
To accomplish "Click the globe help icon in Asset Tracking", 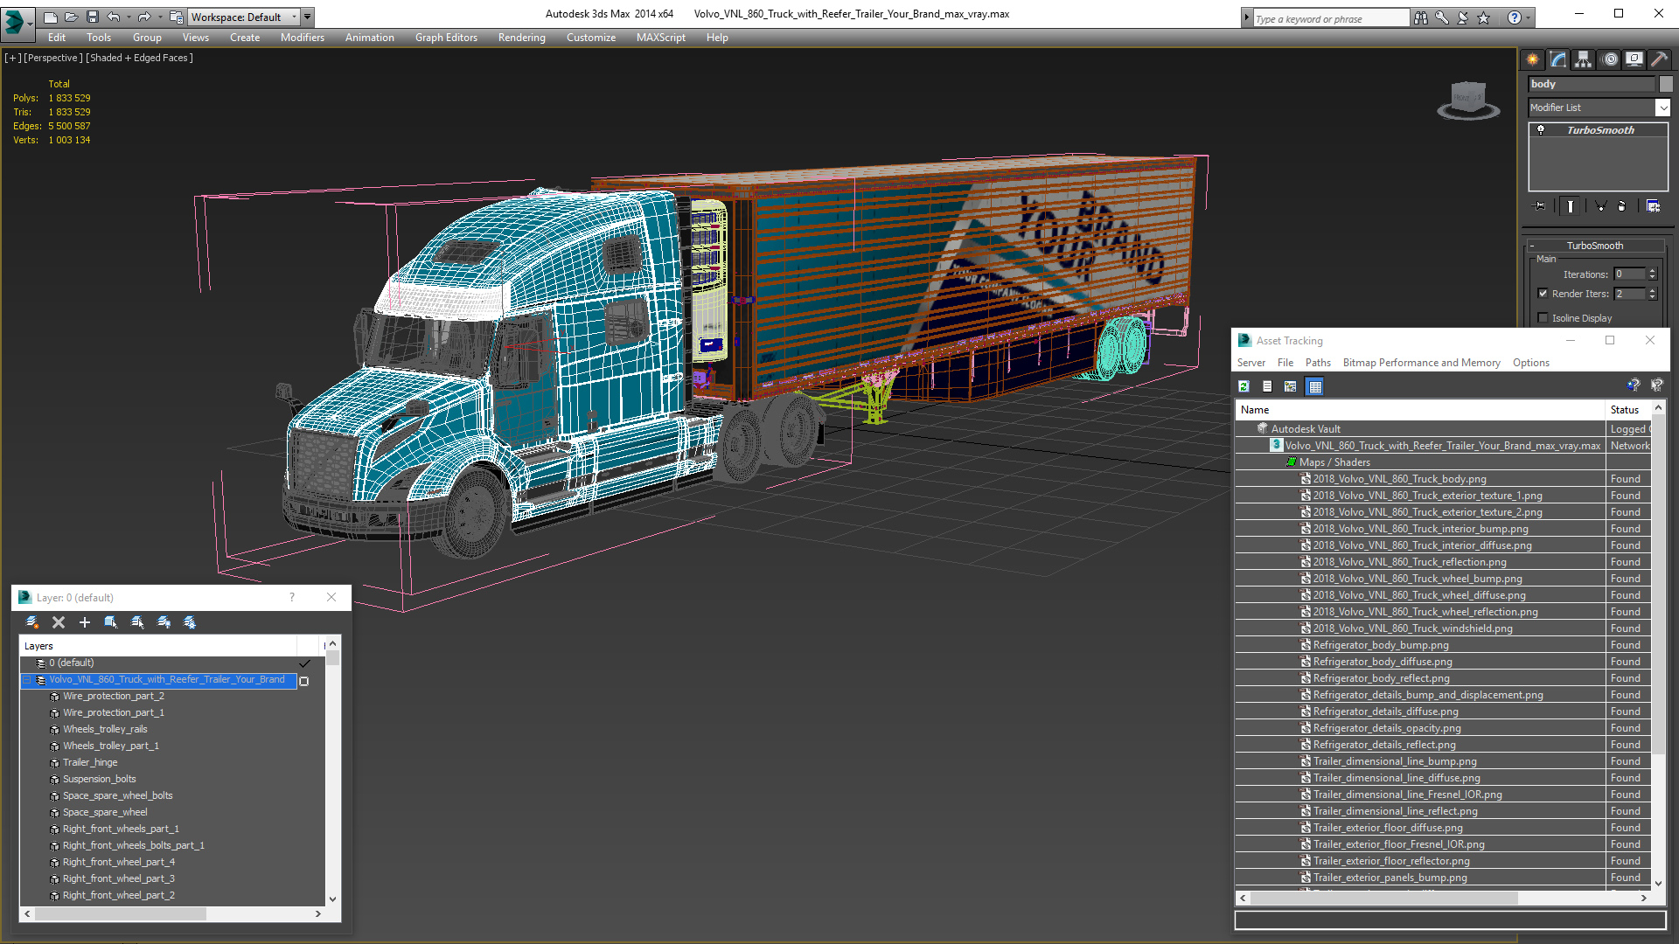I will pos(1633,385).
